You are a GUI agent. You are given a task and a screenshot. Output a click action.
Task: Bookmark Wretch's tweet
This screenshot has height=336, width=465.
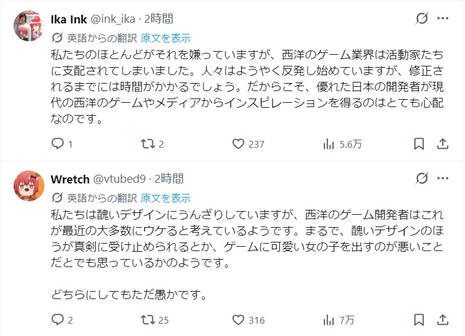pos(419,320)
